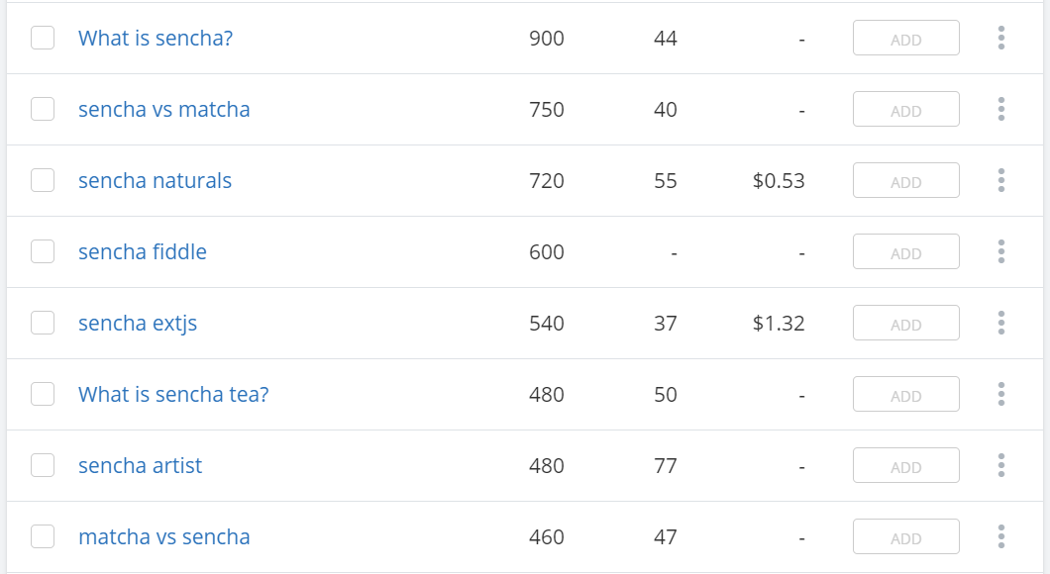Viewport: 1050px width, 574px height.
Task: Check the sencha artist row checkbox
Action: coord(43,465)
